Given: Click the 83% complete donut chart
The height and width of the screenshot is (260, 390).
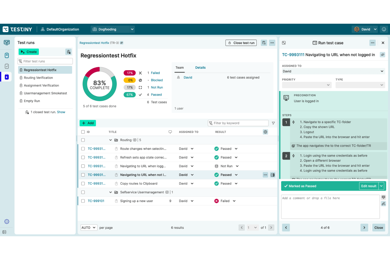Looking at the screenshot, I should 100,84.
